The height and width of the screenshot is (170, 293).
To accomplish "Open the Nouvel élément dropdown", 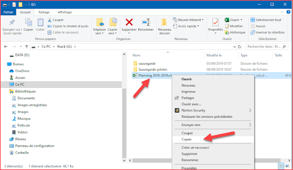I will [x=188, y=20].
